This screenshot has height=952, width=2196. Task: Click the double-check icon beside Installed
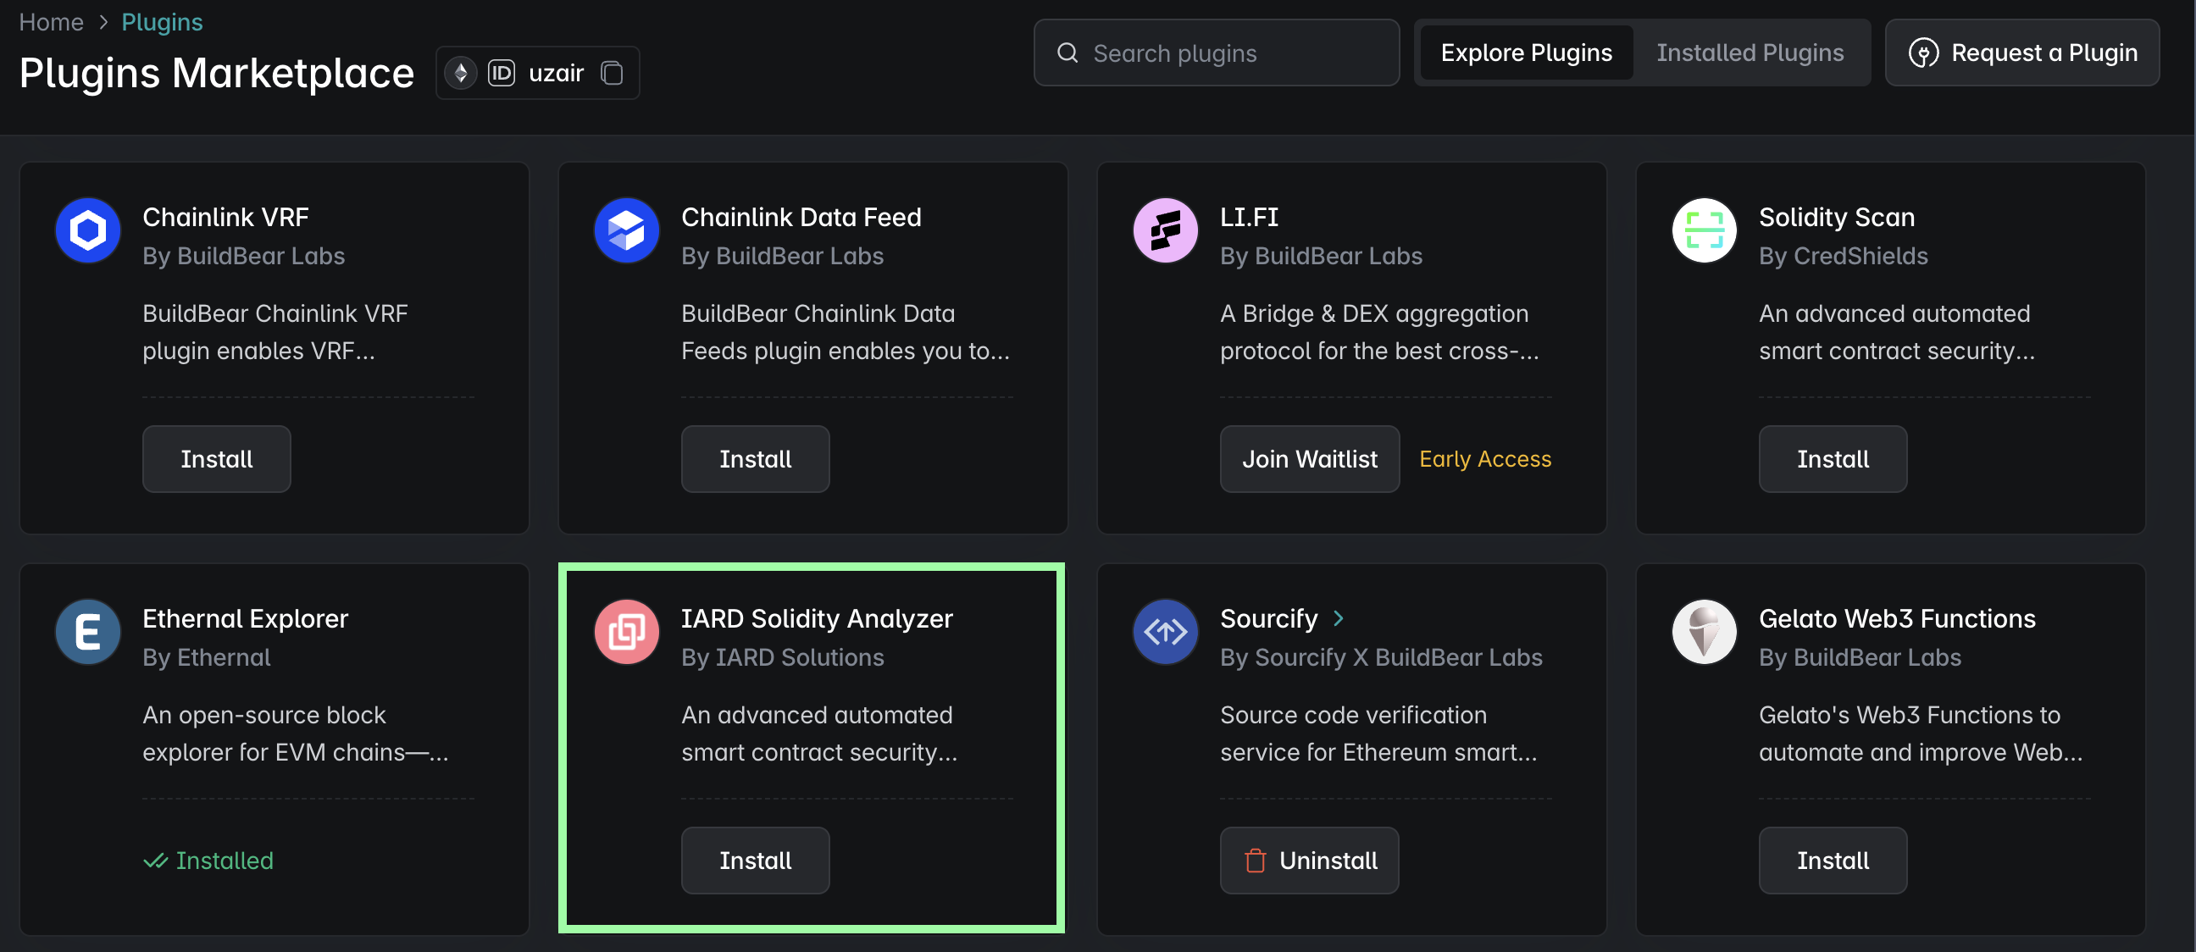(x=155, y=861)
